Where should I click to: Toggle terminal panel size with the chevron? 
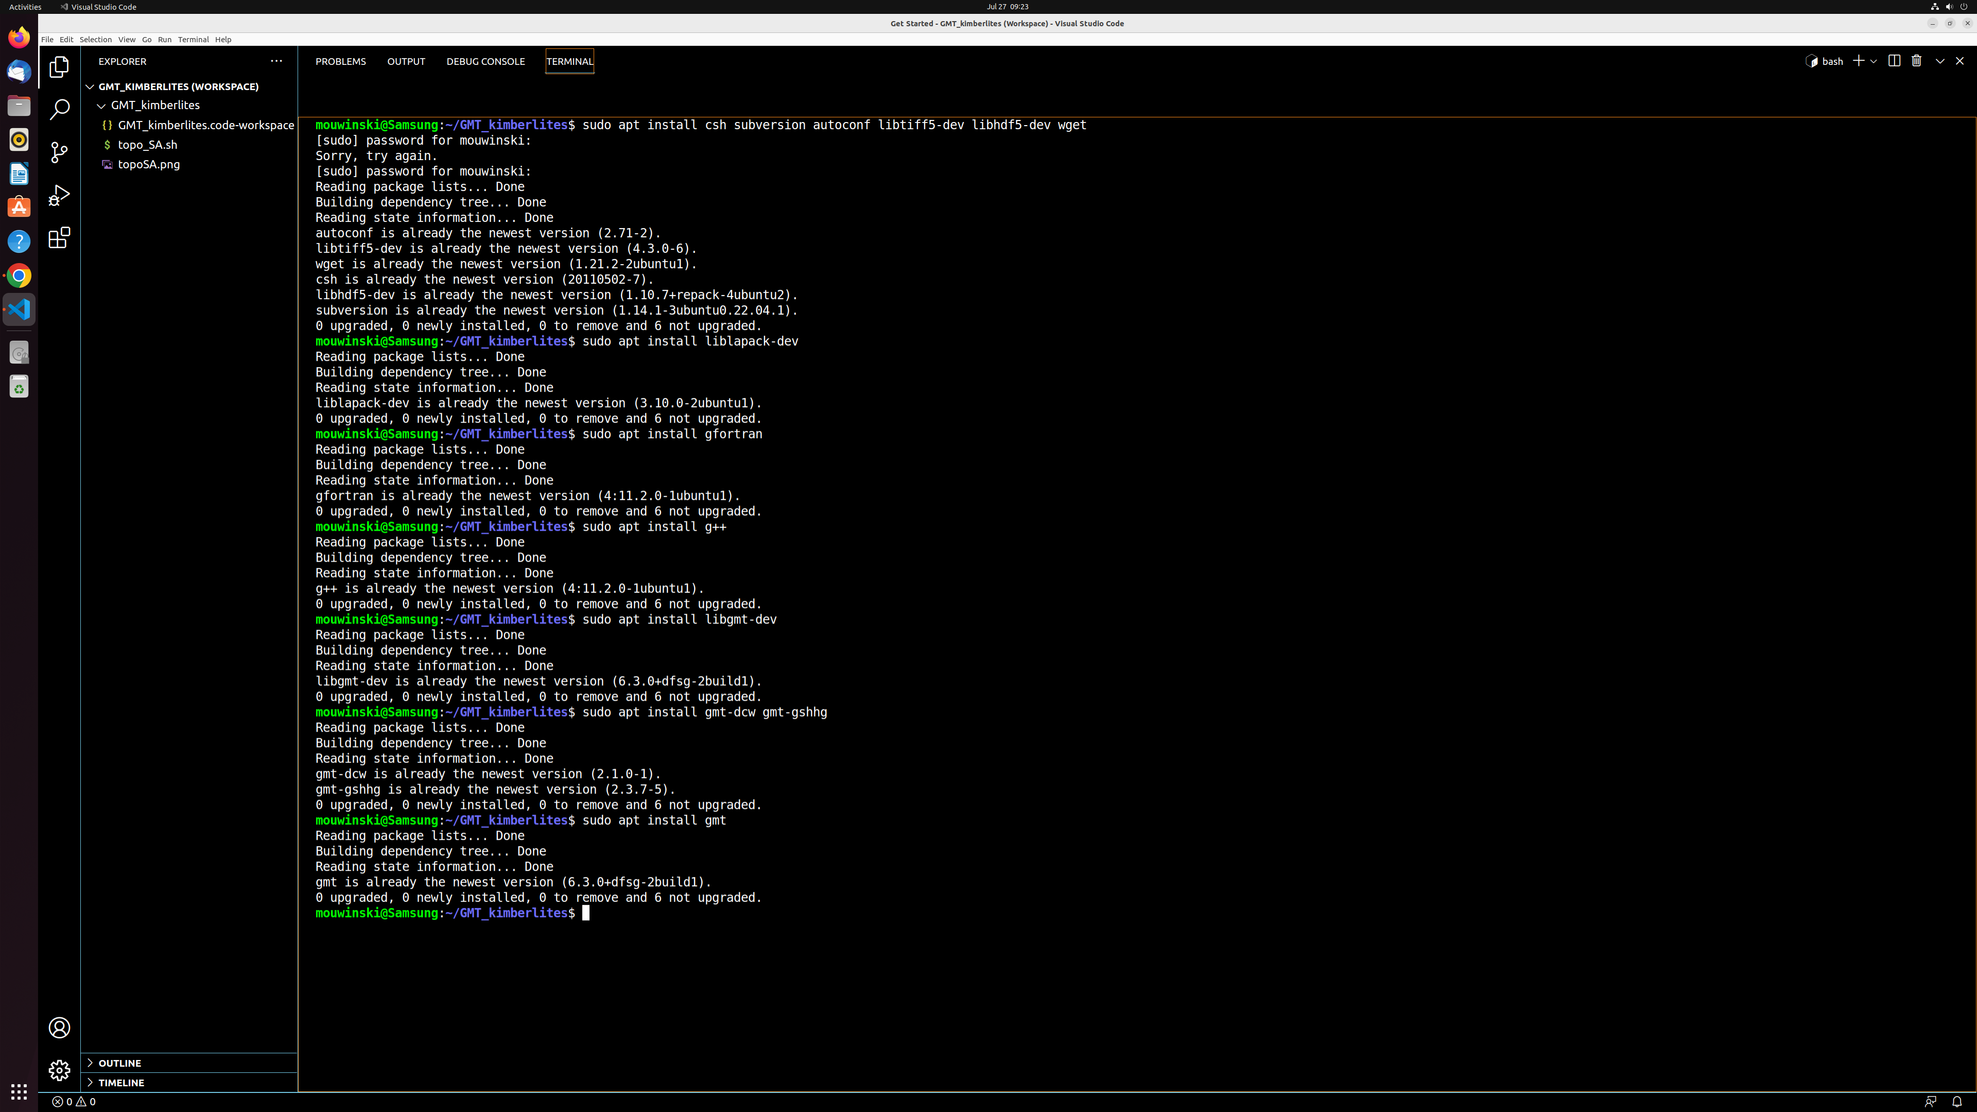[x=1939, y=61]
